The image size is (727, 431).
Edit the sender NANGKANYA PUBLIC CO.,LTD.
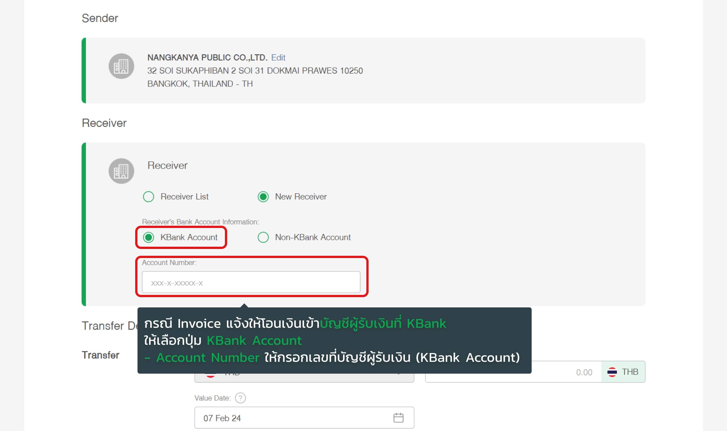point(278,58)
